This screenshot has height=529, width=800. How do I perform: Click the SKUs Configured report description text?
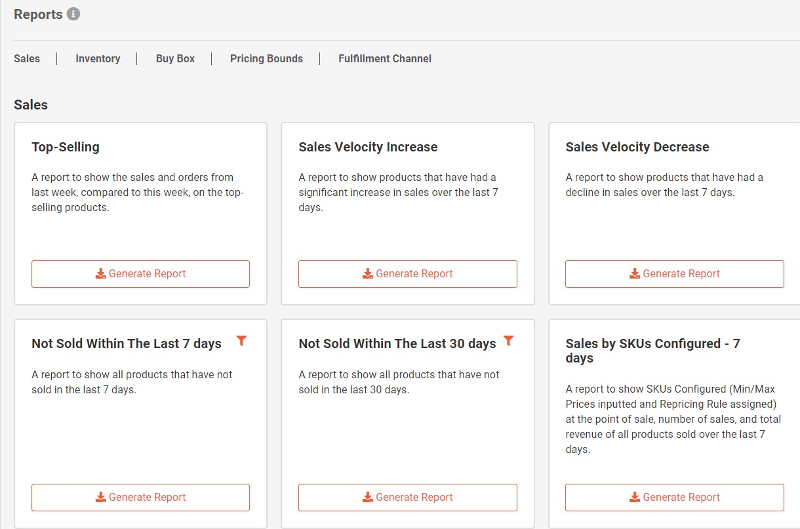tap(673, 419)
